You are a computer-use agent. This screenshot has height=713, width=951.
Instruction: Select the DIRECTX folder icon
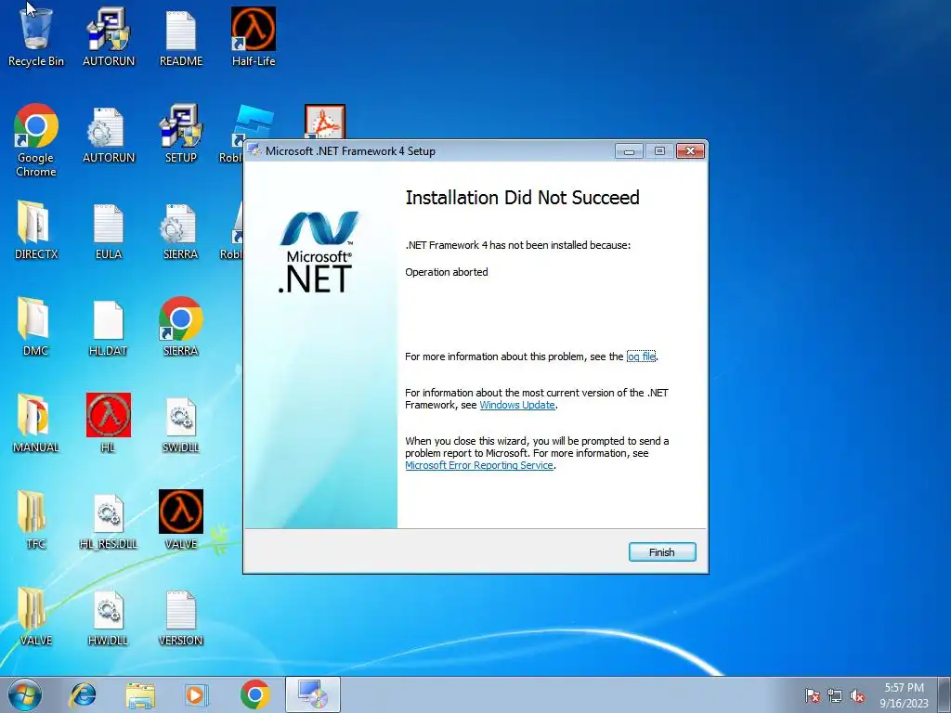click(36, 230)
